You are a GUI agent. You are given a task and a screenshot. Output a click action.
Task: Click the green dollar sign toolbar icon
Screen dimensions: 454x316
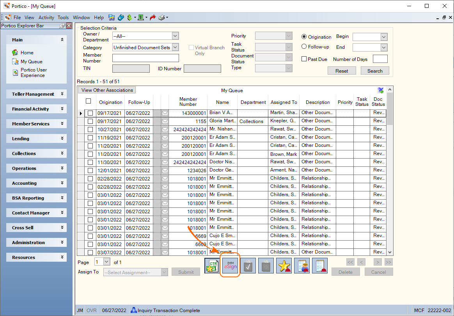click(129, 18)
